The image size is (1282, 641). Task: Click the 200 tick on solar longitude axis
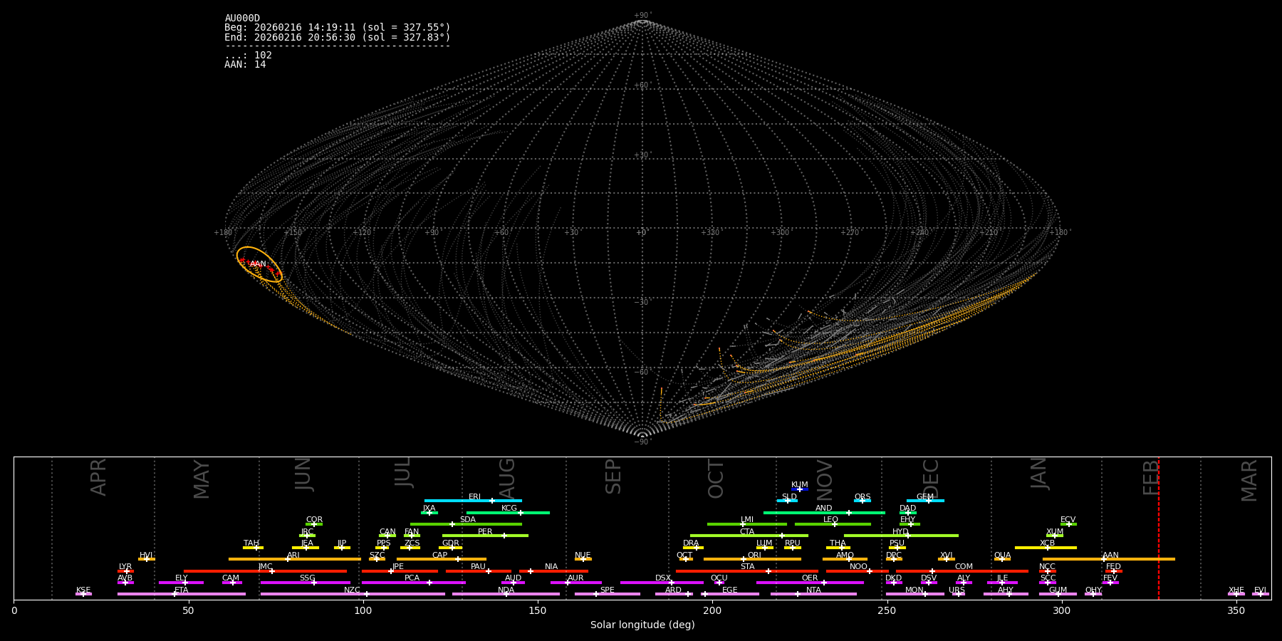pyautogui.click(x=712, y=610)
